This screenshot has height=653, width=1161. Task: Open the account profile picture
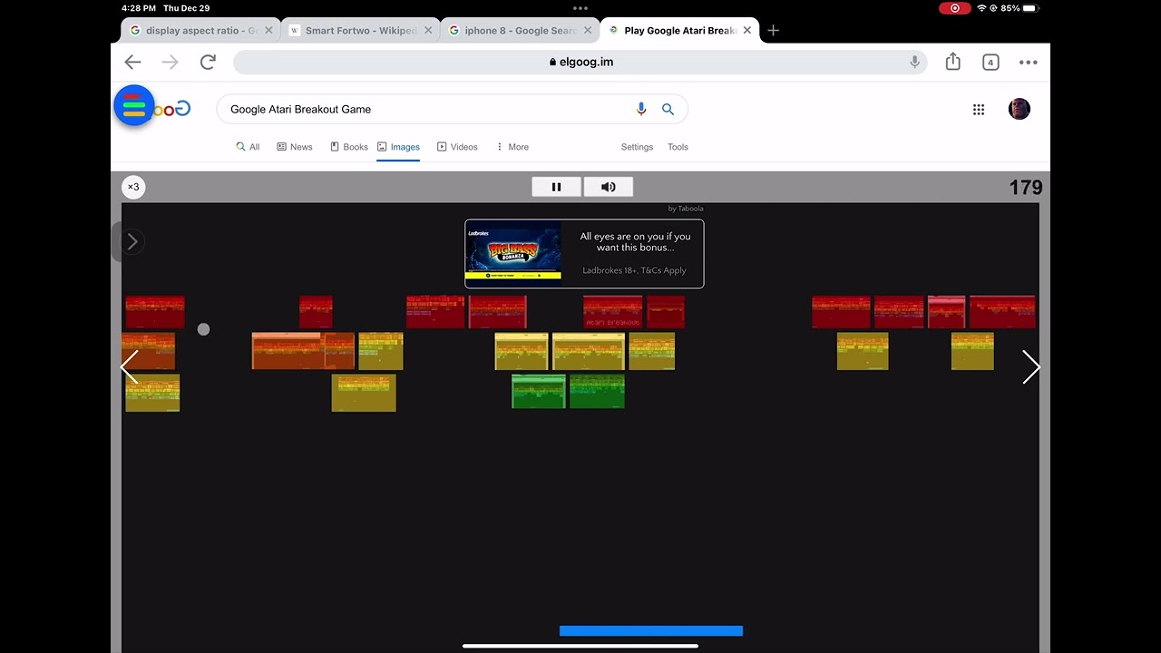click(1020, 109)
